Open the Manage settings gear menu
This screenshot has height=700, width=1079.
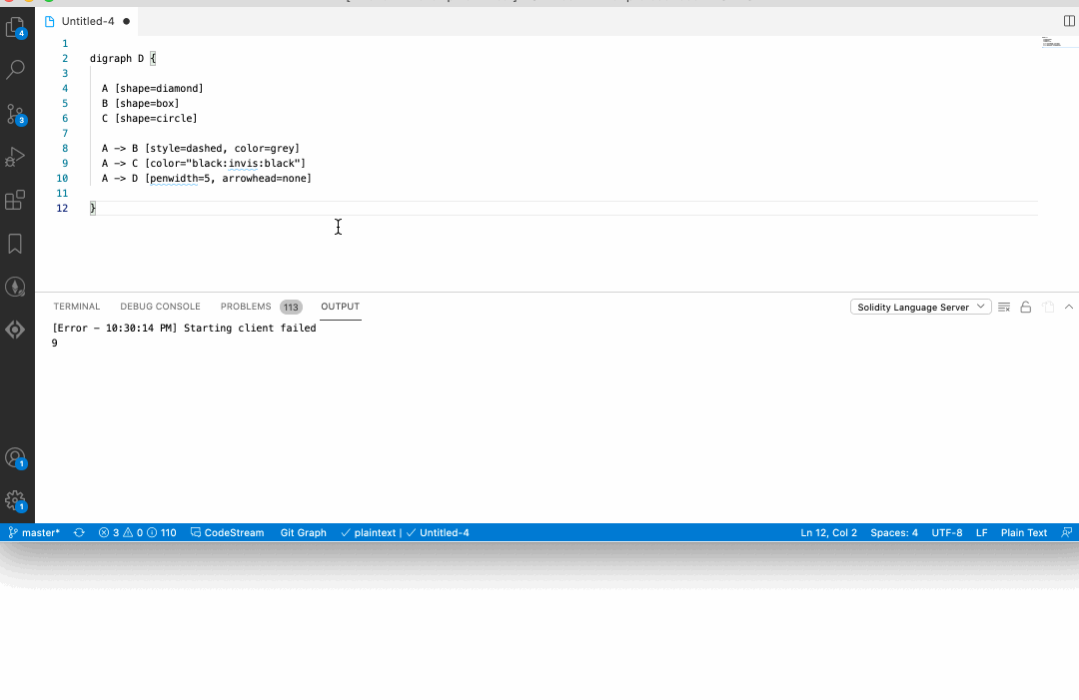pyautogui.click(x=17, y=501)
